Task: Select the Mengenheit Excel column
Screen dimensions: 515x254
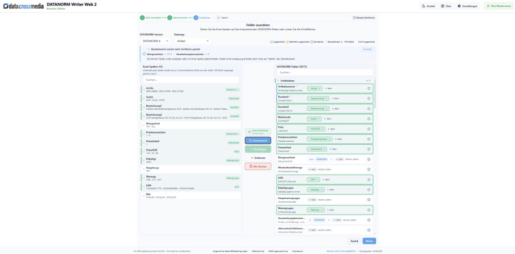Action: (x=191, y=125)
